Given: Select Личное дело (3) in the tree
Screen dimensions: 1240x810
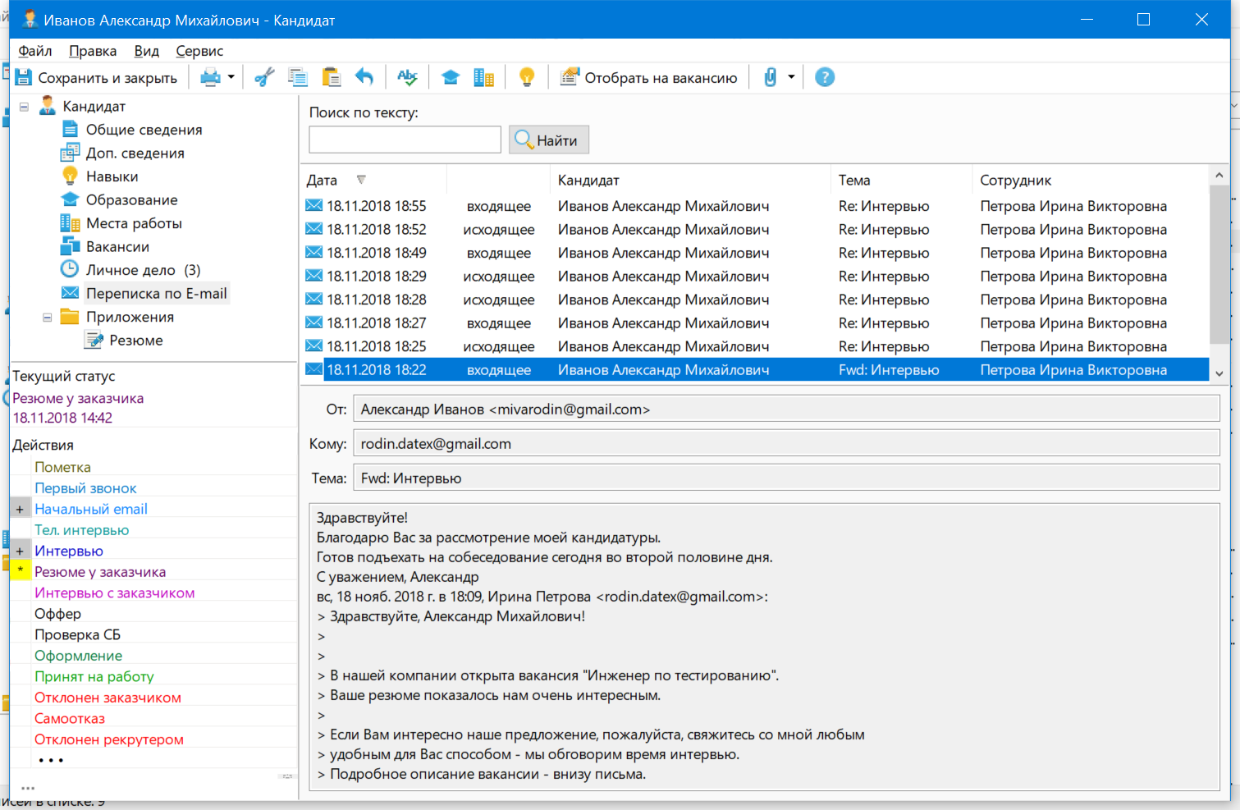Looking at the screenshot, I should (144, 270).
